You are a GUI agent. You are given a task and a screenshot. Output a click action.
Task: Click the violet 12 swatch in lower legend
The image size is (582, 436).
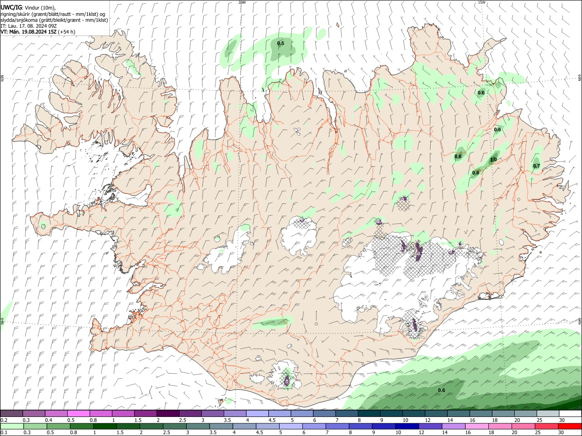430,426
